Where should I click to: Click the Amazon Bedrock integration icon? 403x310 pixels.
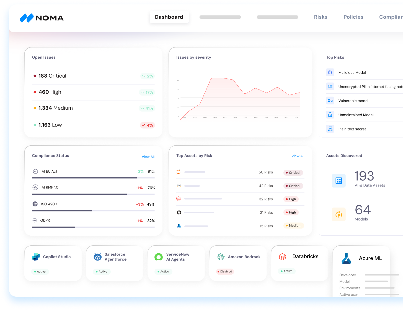pyautogui.click(x=221, y=256)
